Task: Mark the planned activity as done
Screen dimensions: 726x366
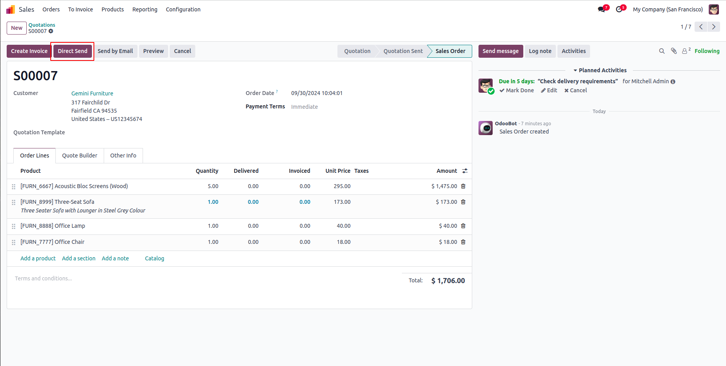Action: (517, 90)
